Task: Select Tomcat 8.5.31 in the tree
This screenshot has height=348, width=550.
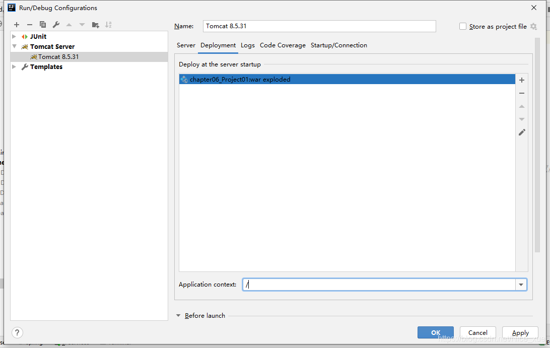Action: tap(89, 57)
